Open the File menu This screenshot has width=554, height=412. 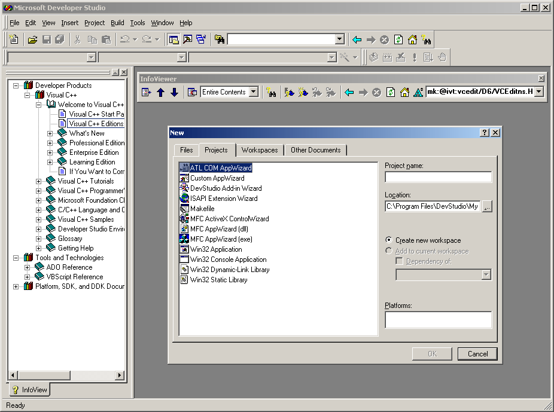pos(14,23)
